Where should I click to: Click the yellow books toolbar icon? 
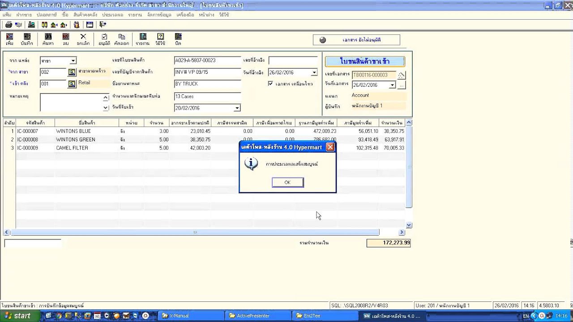coord(44,25)
